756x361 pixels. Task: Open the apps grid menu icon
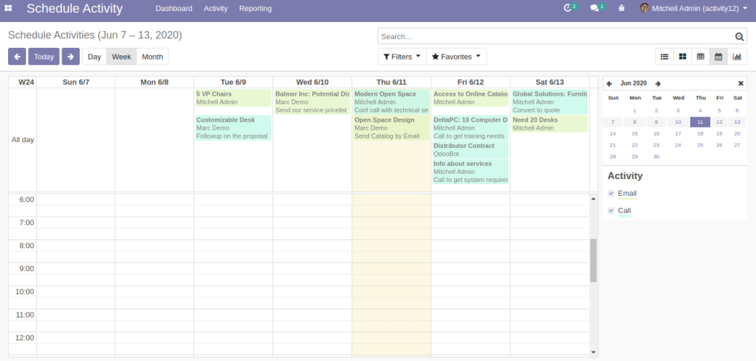click(x=8, y=8)
